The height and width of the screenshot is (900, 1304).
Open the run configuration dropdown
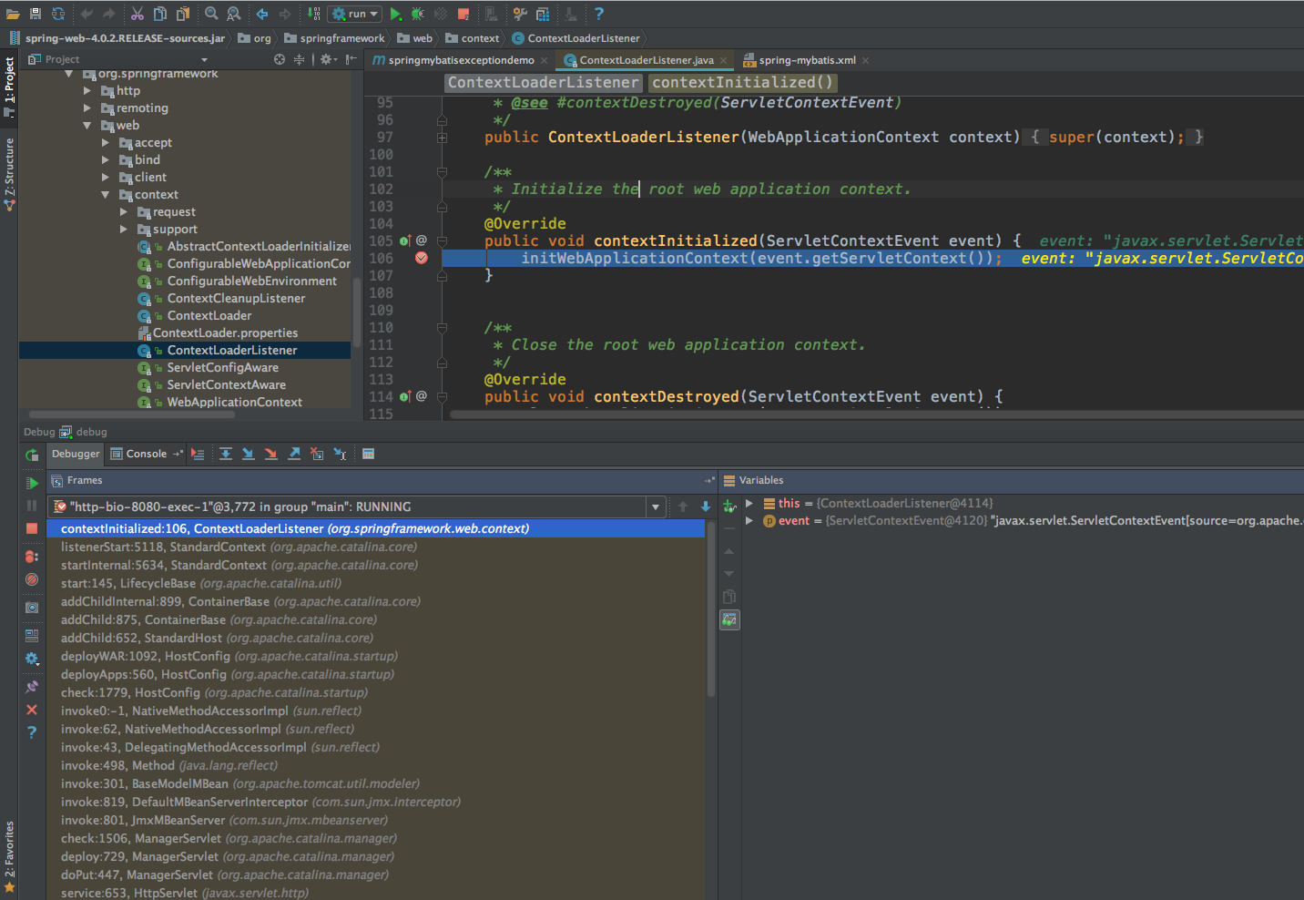tap(355, 14)
